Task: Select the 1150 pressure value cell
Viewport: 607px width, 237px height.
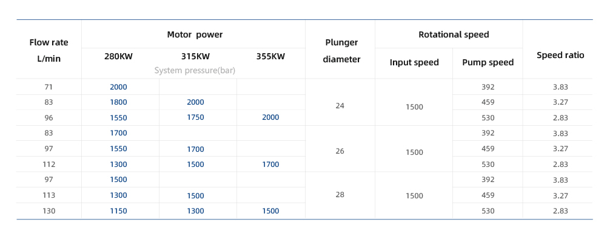Action: 118,211
